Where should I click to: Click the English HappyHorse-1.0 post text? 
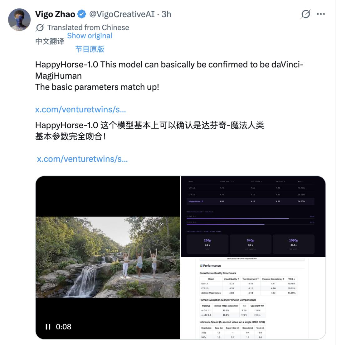169,76
